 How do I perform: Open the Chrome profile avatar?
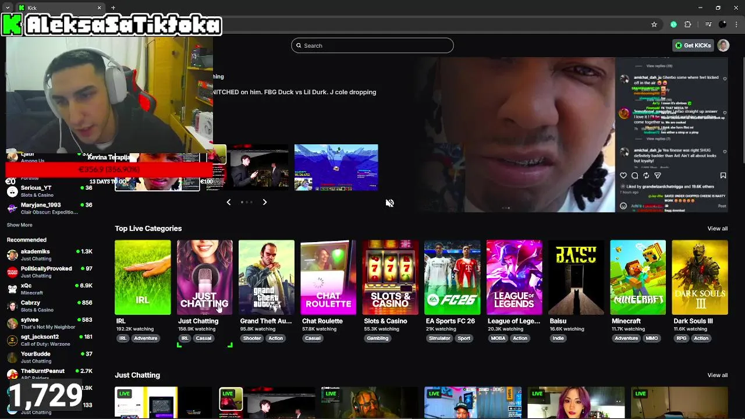pyautogui.click(x=723, y=24)
